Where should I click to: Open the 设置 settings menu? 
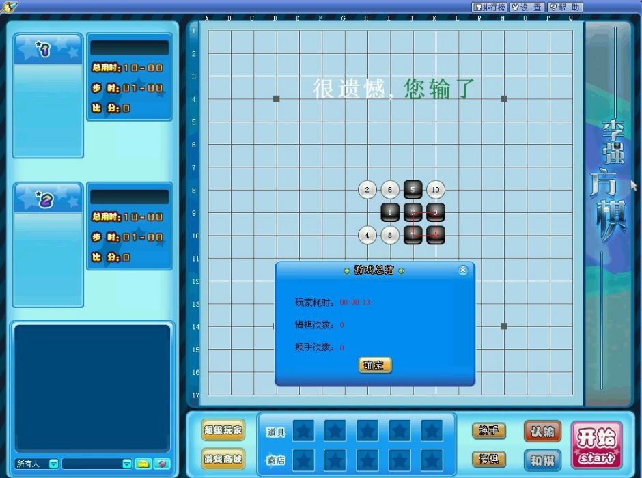coord(527,7)
